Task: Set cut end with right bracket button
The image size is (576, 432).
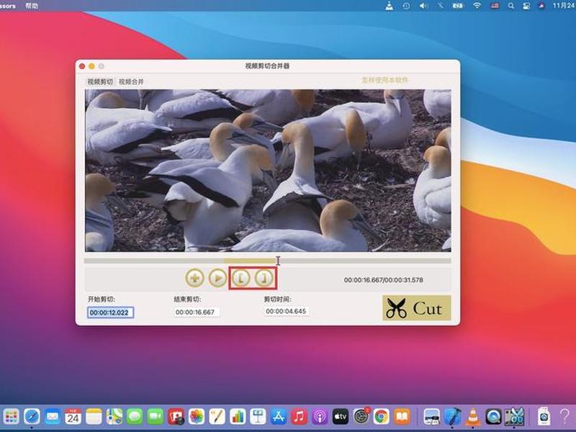Action: (264, 278)
